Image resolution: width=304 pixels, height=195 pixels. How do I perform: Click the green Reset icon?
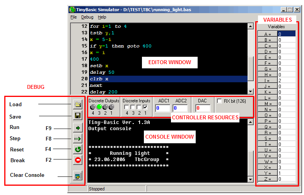coord(77,149)
